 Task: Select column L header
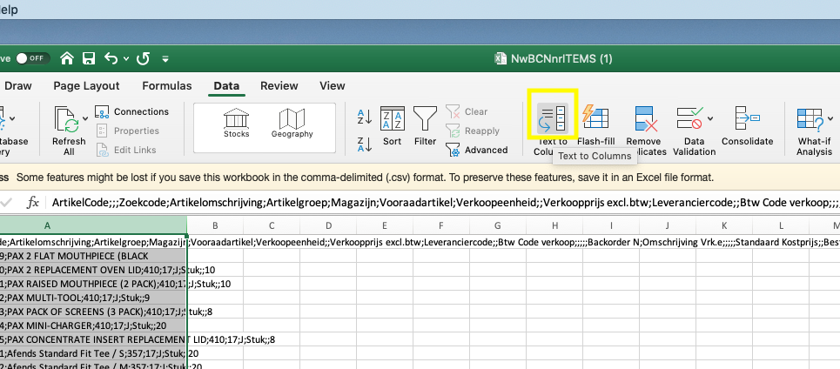(x=781, y=225)
